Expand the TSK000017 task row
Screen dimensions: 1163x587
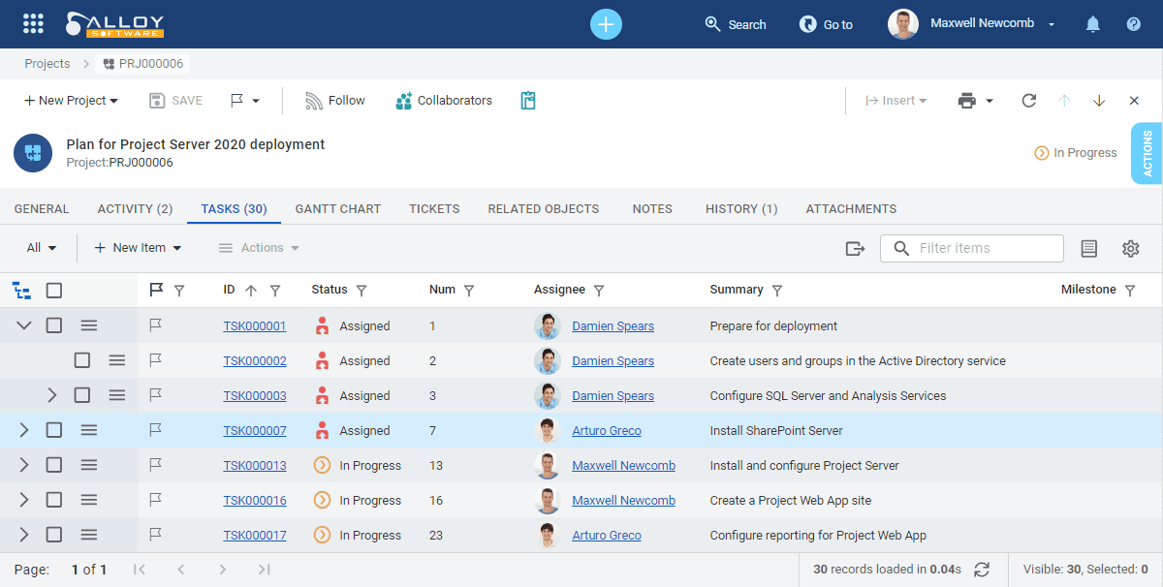[x=24, y=535]
